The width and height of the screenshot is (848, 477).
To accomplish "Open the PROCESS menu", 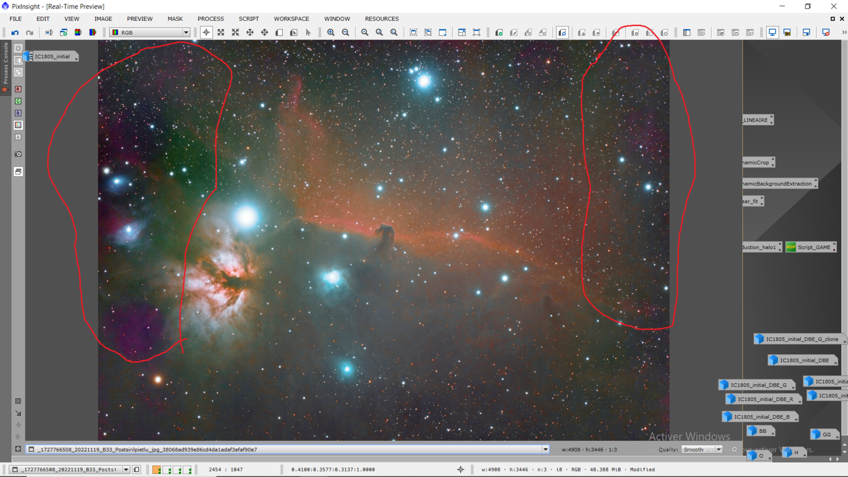I will (210, 19).
